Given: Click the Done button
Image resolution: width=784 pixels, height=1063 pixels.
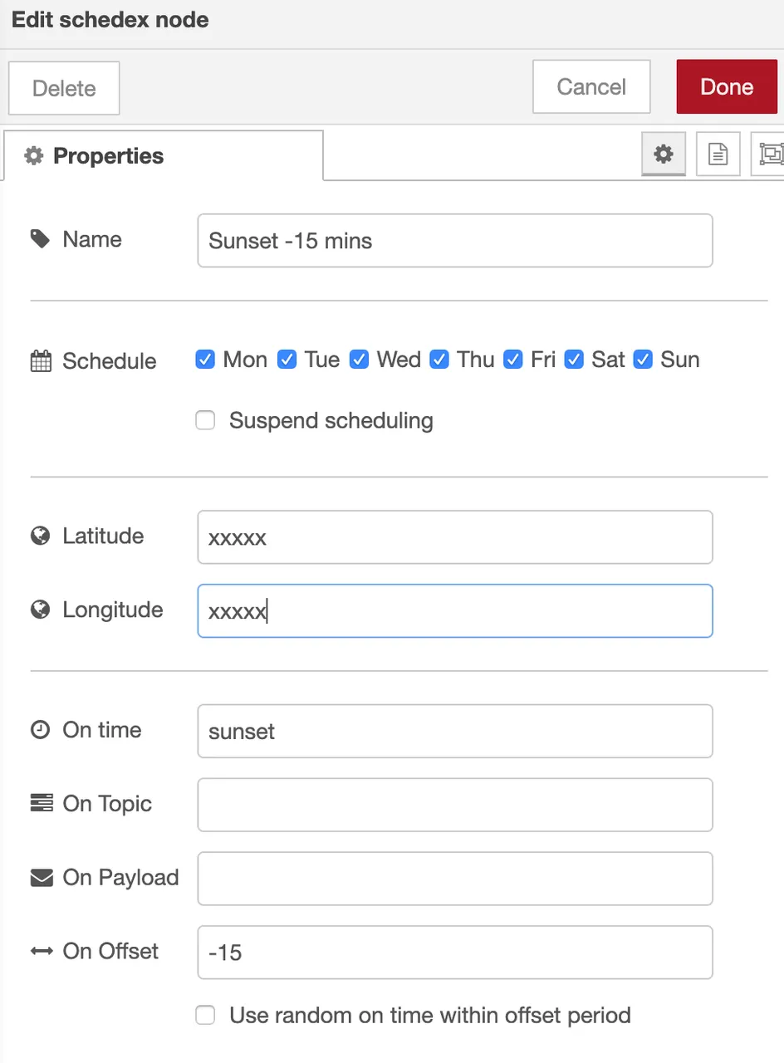Looking at the screenshot, I should (727, 86).
